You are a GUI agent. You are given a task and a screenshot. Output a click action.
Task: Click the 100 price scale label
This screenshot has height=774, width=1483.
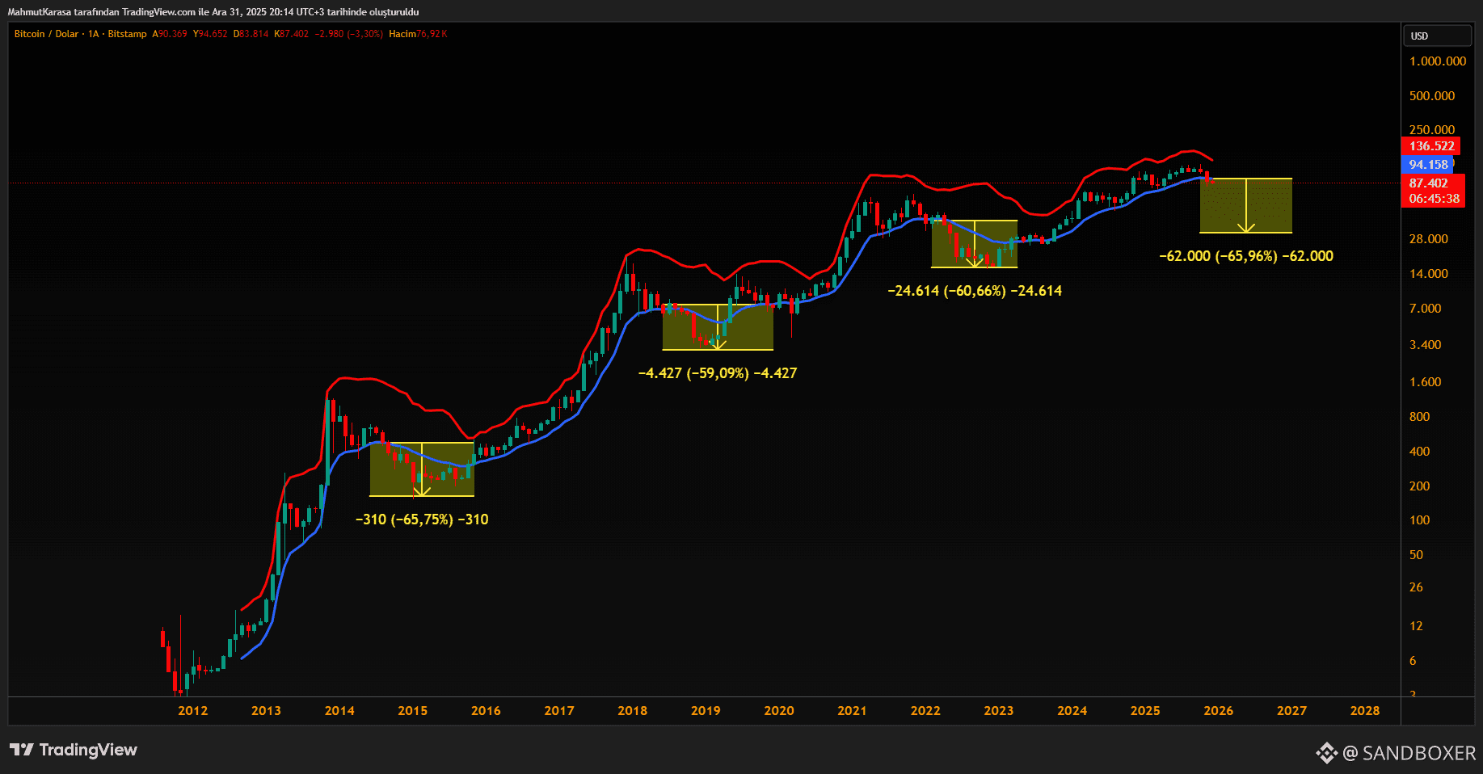click(x=1420, y=520)
